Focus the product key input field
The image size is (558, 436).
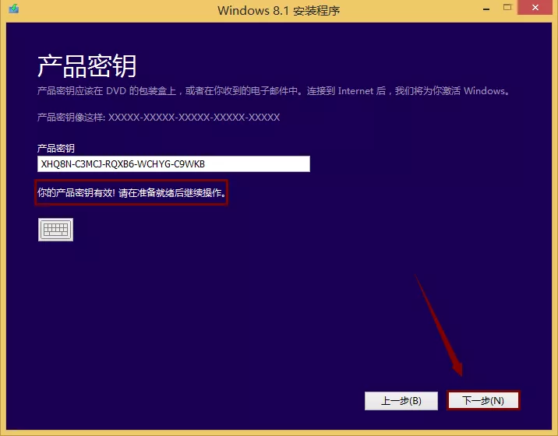pyautogui.click(x=174, y=164)
